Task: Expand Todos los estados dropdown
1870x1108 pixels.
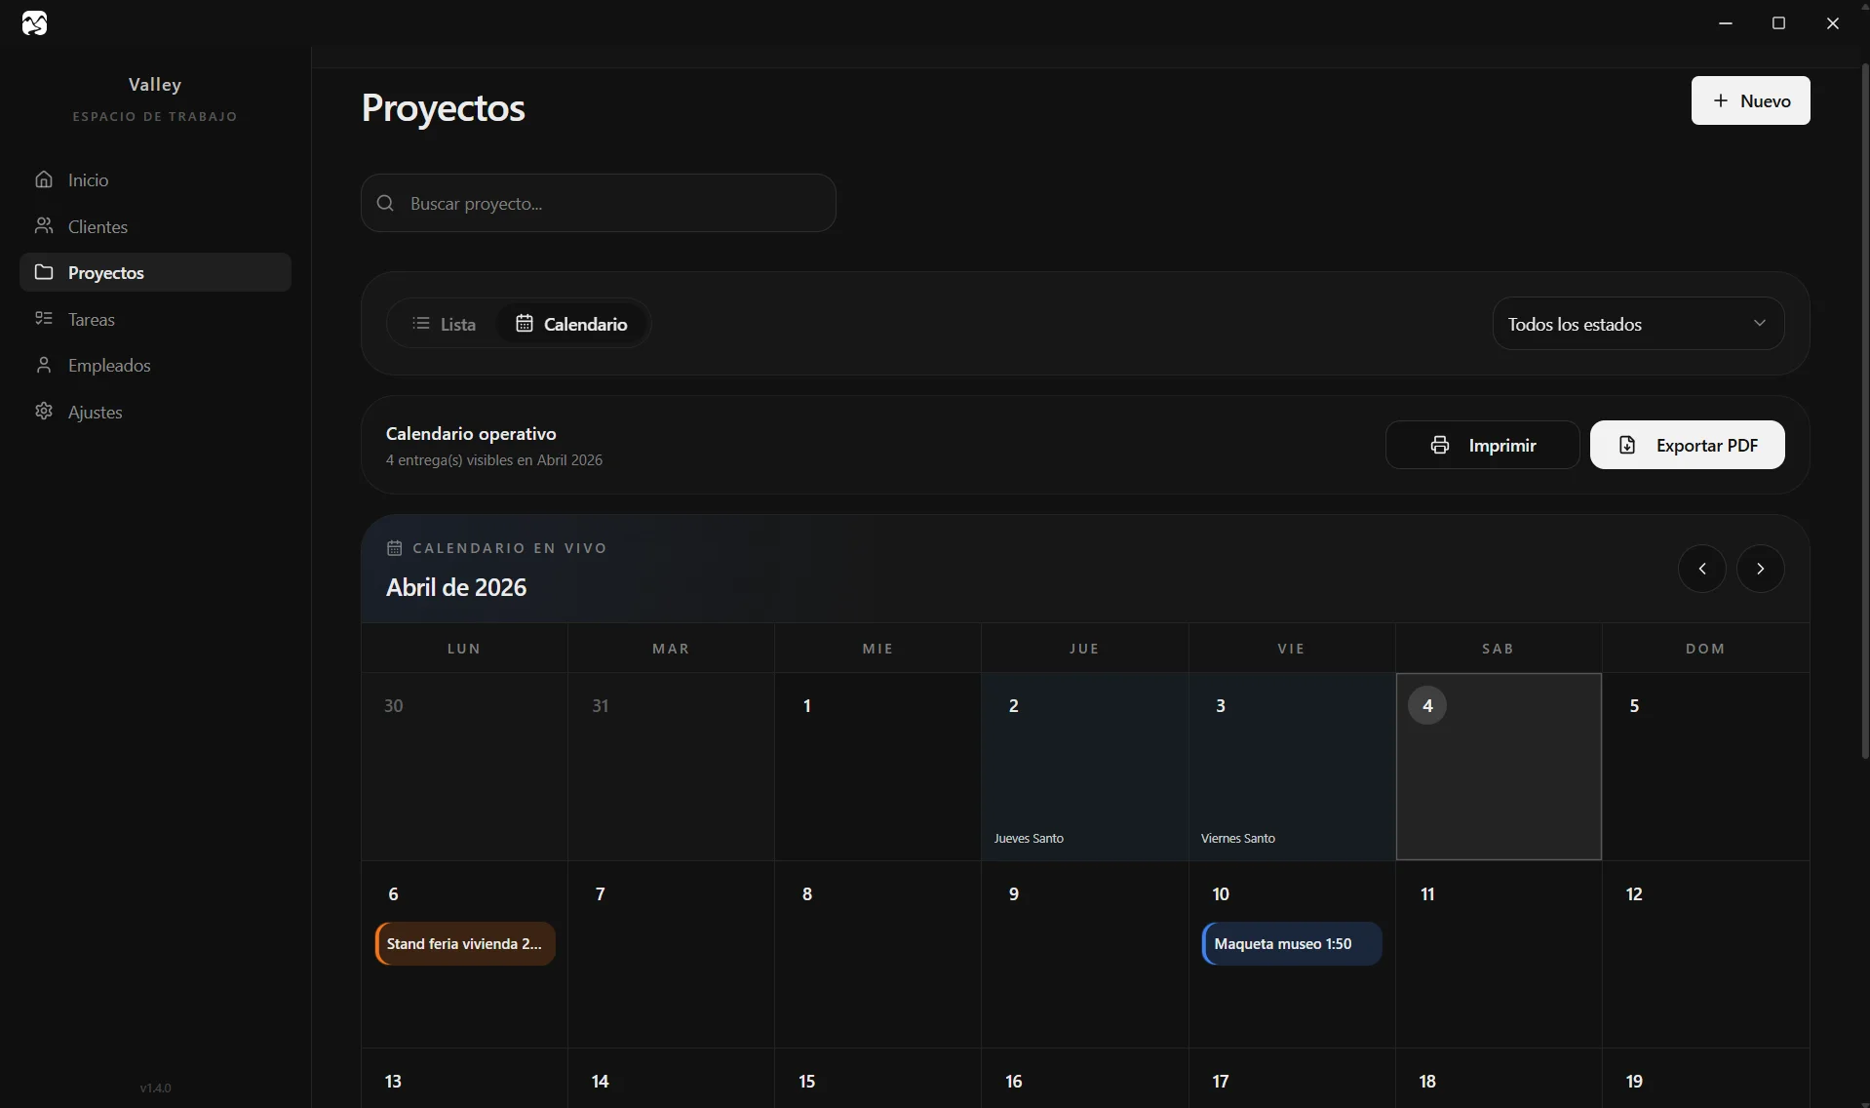Action: (x=1638, y=324)
